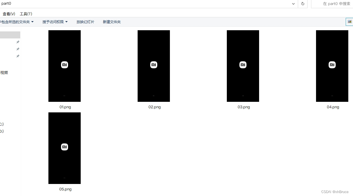Open the address bar history dropdown arrow
353x196 pixels.
pyautogui.click(x=293, y=4)
